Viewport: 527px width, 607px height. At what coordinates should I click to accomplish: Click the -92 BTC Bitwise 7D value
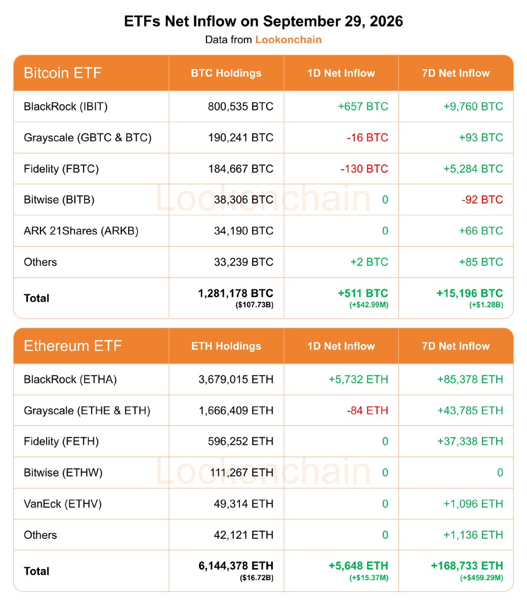coord(482,200)
